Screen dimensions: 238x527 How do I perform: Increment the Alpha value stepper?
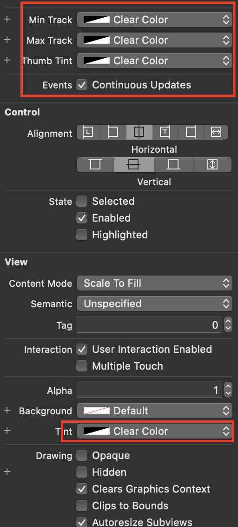click(228, 386)
